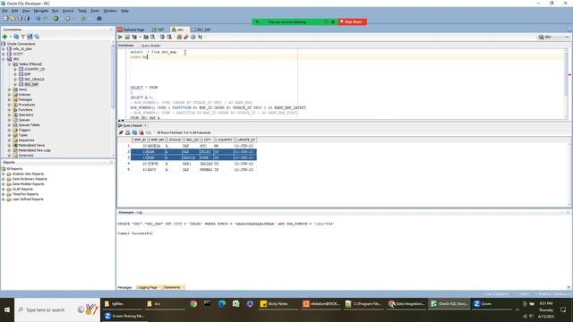573x322 pixels.
Task: Open the connection selector dropdown labeled SRC
Action: (x=553, y=37)
